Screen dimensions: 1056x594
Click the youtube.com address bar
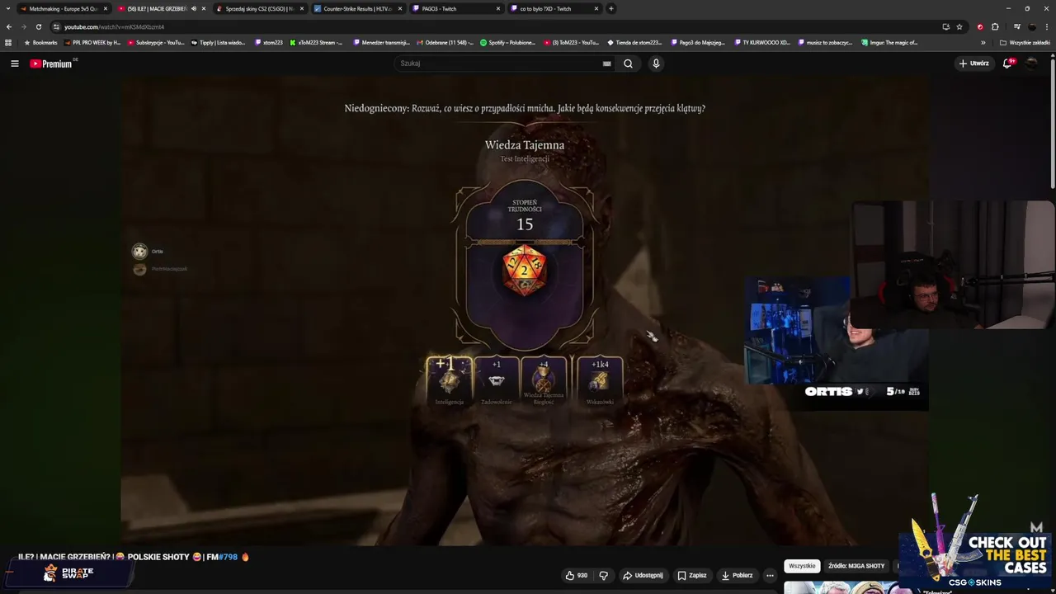495,26
